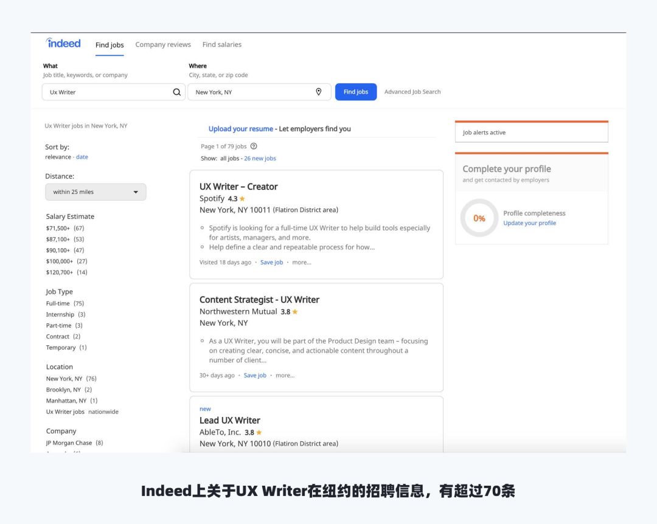
Task: Filter location New York, NY (76)
Action: pyautogui.click(x=71, y=379)
